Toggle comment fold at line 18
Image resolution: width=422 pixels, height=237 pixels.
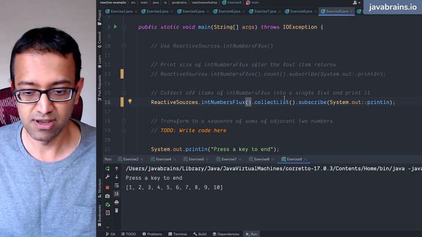[x=123, y=121]
